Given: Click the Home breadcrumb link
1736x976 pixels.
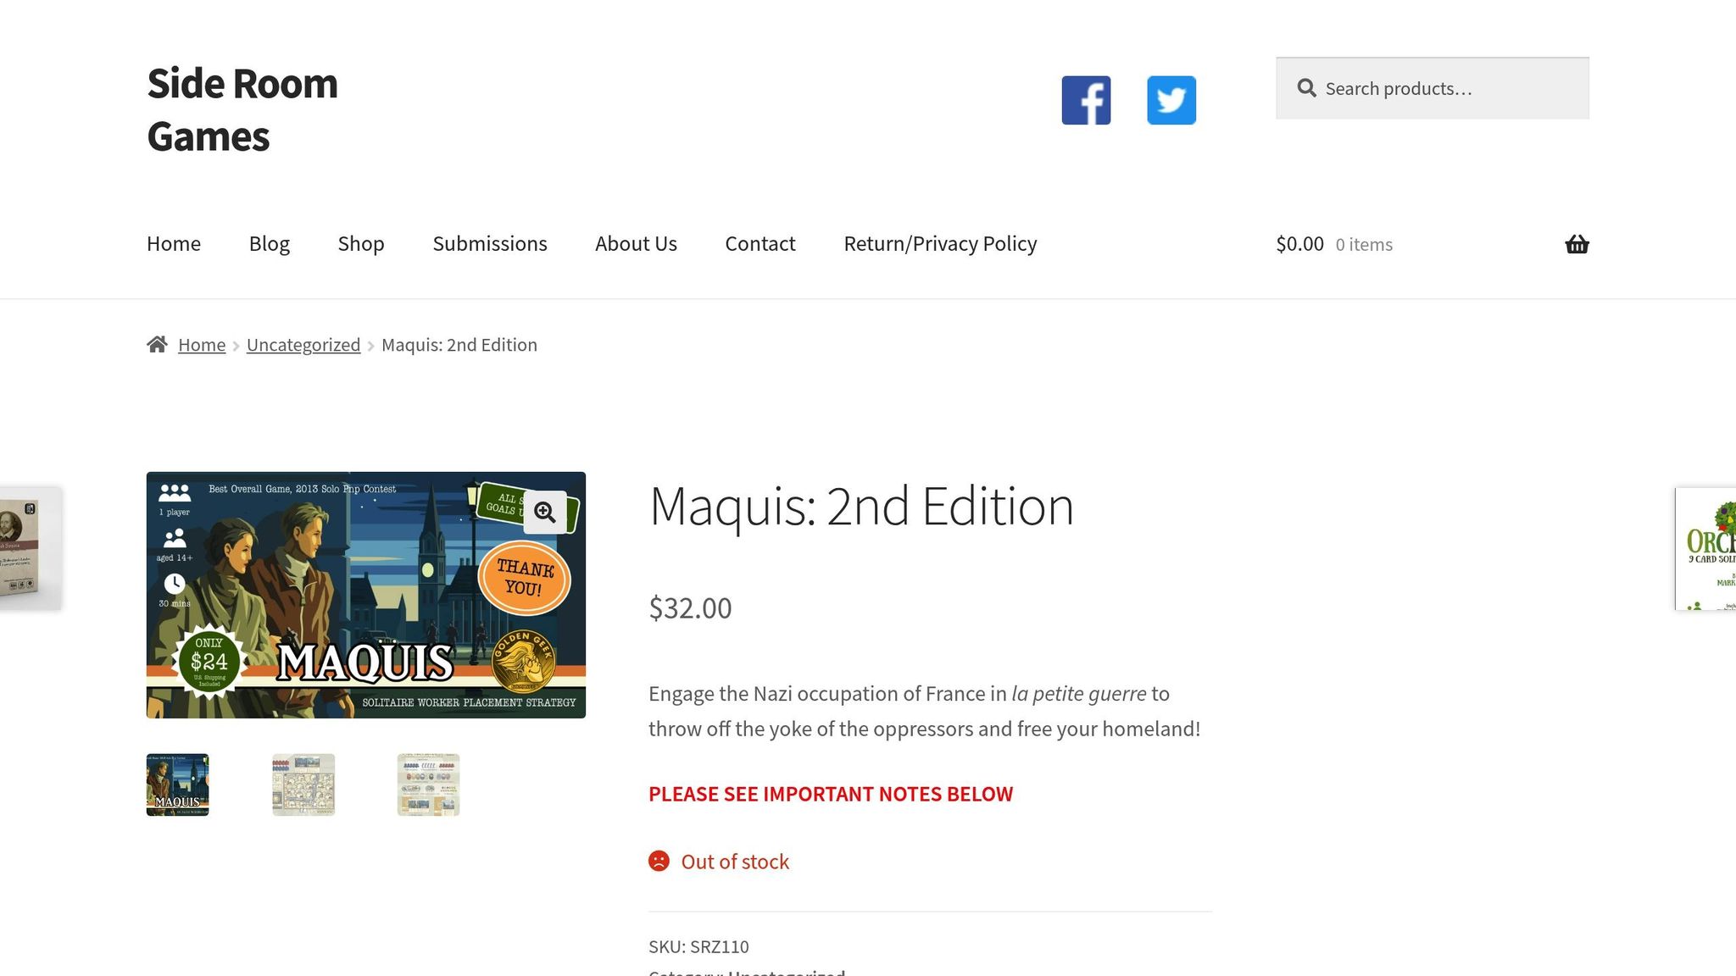Looking at the screenshot, I should click(x=202, y=345).
